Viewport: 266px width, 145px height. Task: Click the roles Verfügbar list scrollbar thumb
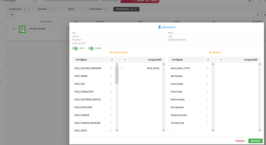(x=117, y=75)
